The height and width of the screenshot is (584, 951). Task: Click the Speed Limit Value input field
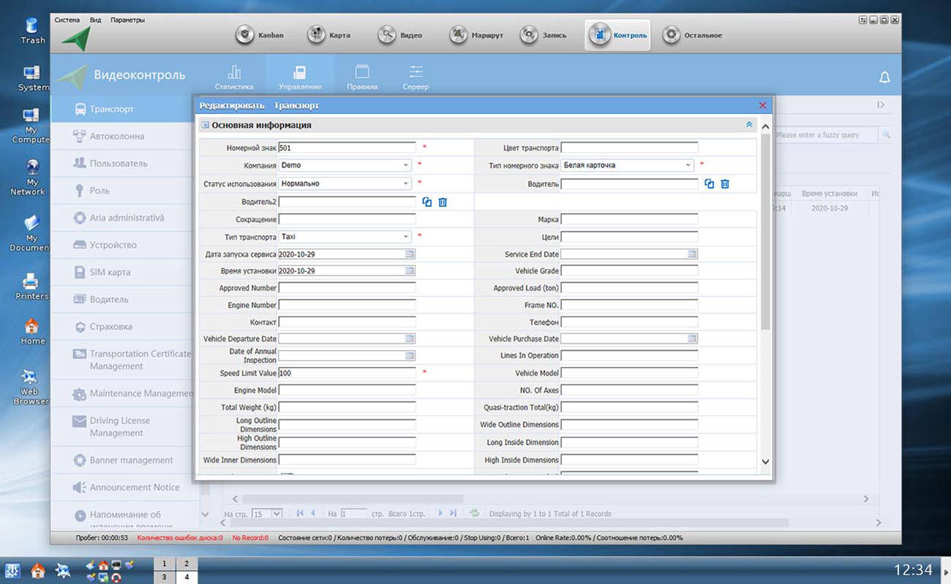tap(347, 373)
